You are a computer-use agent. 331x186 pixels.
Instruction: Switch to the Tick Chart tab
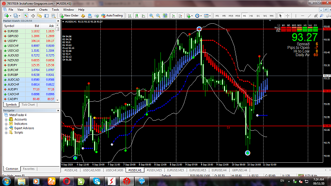28,105
